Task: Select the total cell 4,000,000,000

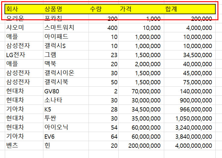Action: tap(189, 146)
